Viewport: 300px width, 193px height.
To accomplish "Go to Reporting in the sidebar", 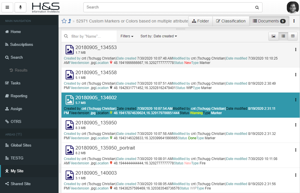I will click(x=19, y=96).
